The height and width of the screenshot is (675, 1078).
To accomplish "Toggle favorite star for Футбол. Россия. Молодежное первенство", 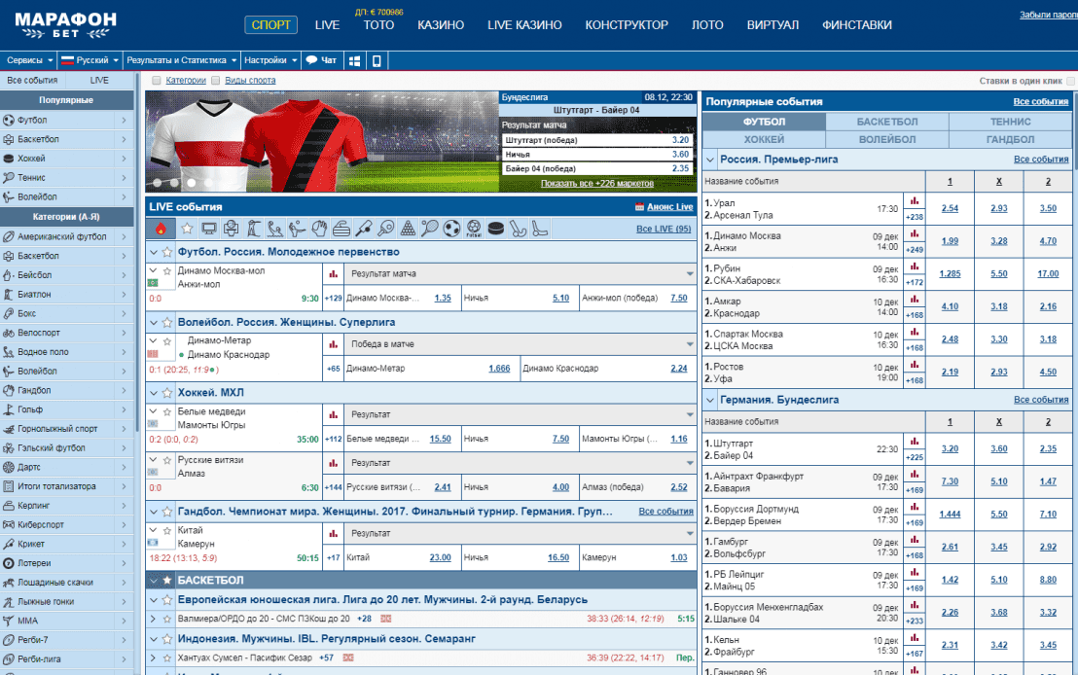I will coord(167,252).
